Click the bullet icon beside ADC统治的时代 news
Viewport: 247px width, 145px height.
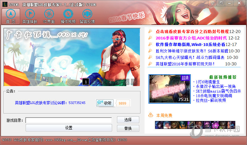pyautogui.click(x=150, y=38)
